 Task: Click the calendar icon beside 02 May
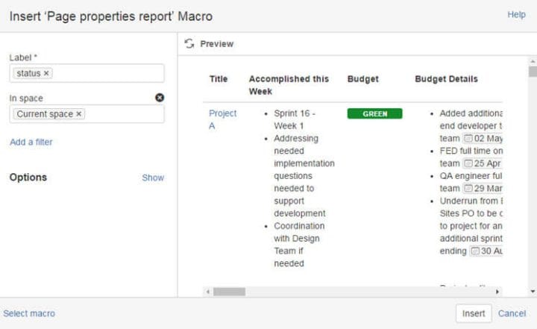[x=468, y=139]
